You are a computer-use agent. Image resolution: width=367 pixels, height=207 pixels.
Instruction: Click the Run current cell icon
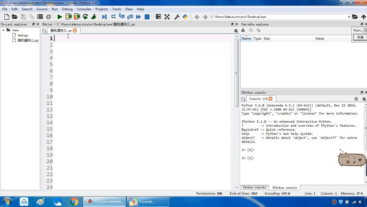[x=68, y=17]
